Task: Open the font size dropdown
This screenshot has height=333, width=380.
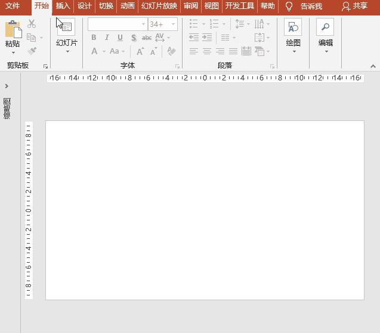Action: [173, 24]
